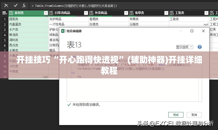Select cell 纸制品

[54, 35]
